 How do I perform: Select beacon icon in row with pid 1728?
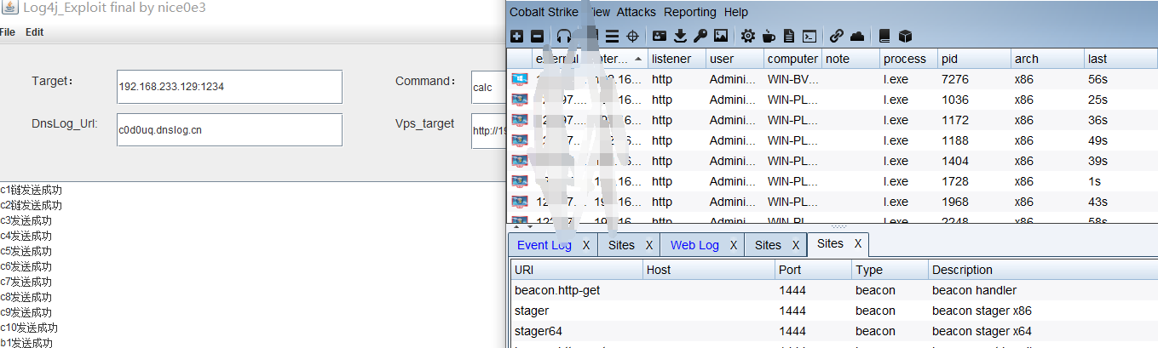[x=520, y=181]
